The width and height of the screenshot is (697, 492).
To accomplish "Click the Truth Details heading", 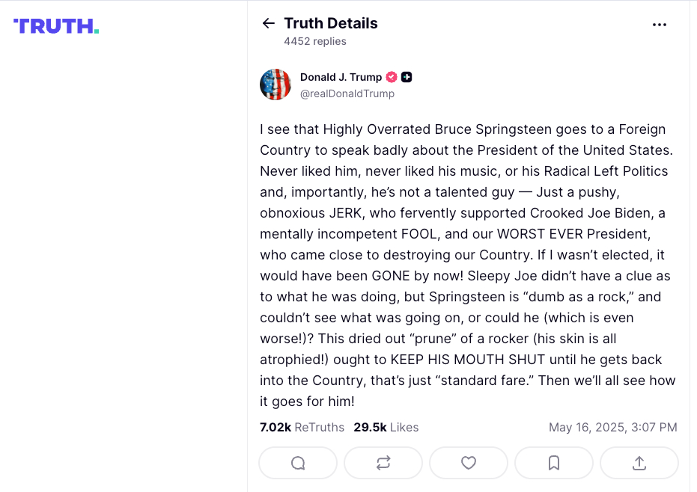I will [x=331, y=23].
